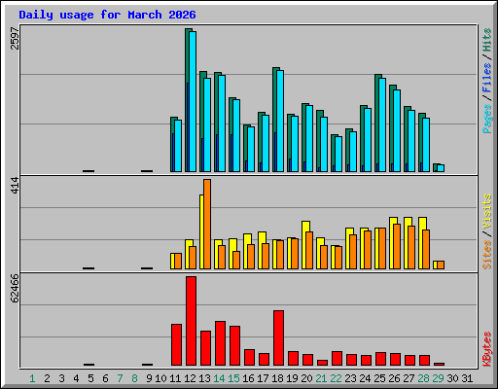Click day 11 on the x-axis
498x389 pixels.
[175, 378]
